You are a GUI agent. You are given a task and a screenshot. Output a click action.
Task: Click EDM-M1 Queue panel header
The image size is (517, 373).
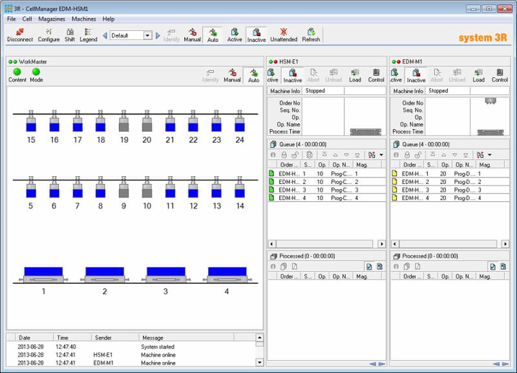(450, 144)
